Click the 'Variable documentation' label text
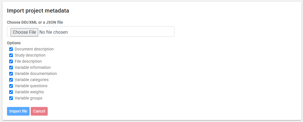Image resolution: width=303 pixels, height=122 pixels. [36, 74]
